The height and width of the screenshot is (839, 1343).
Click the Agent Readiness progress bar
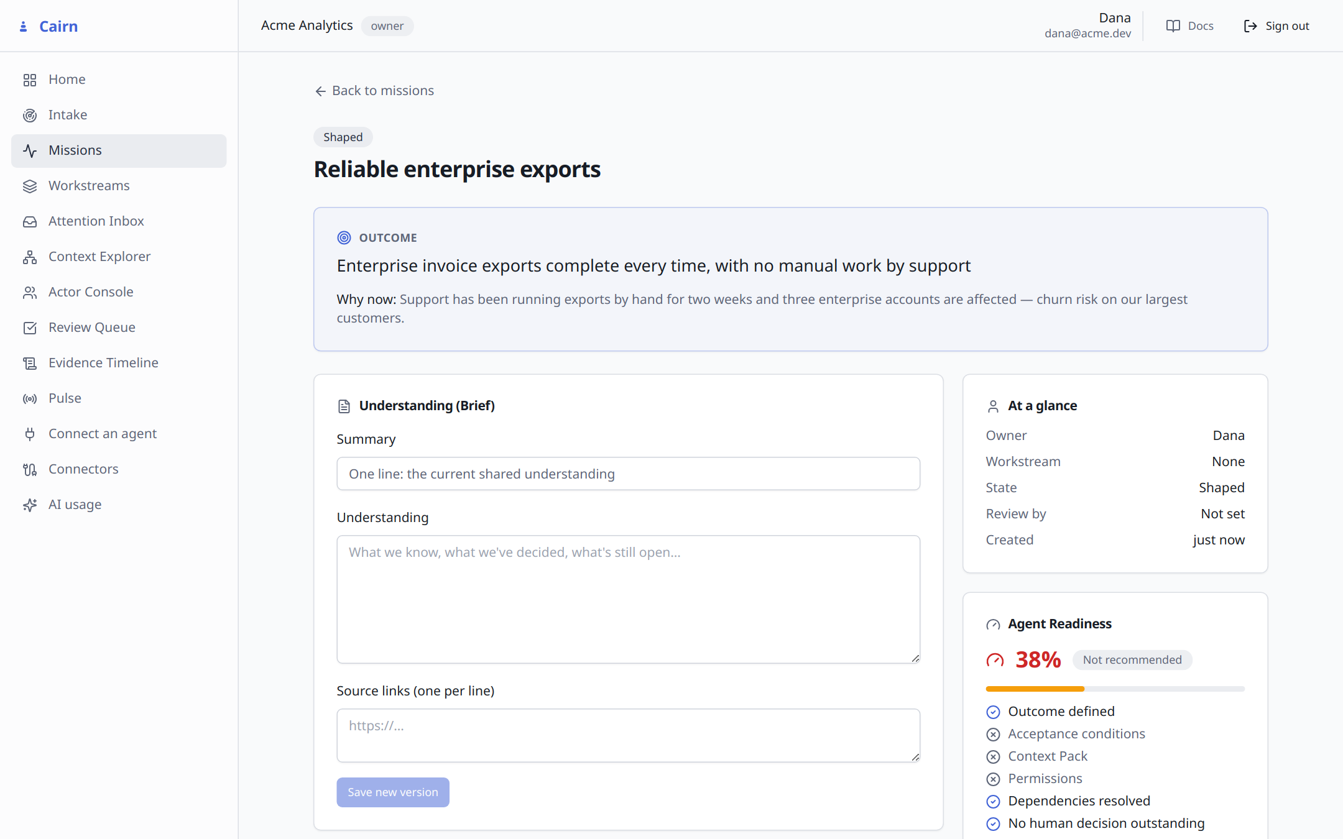tap(1115, 689)
